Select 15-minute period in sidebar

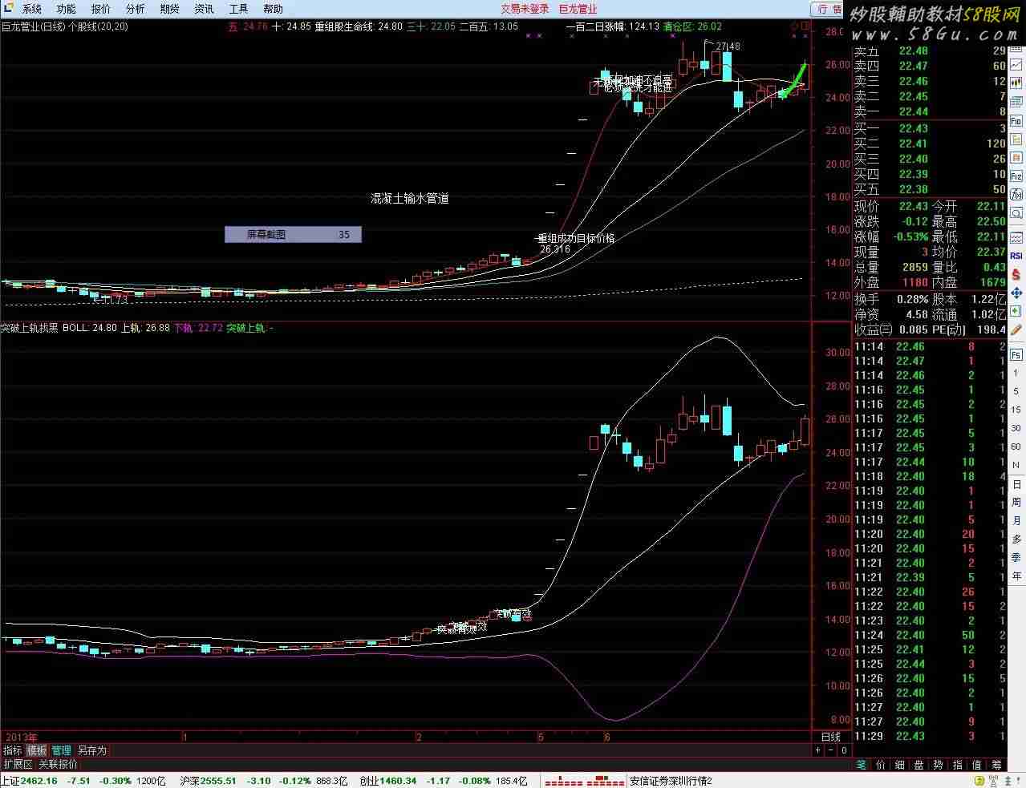[x=1016, y=410]
